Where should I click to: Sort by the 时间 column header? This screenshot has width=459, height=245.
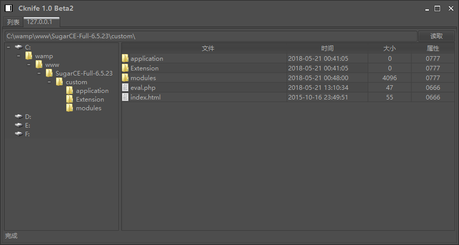pyautogui.click(x=327, y=48)
